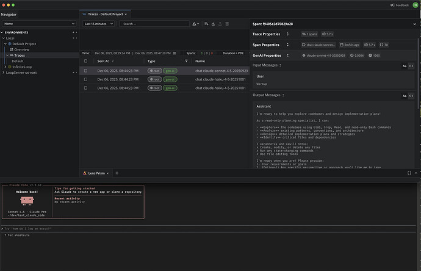Viewport: 421px width, 271px height.
Task: Click the Feedback button
Action: tap(400, 5)
